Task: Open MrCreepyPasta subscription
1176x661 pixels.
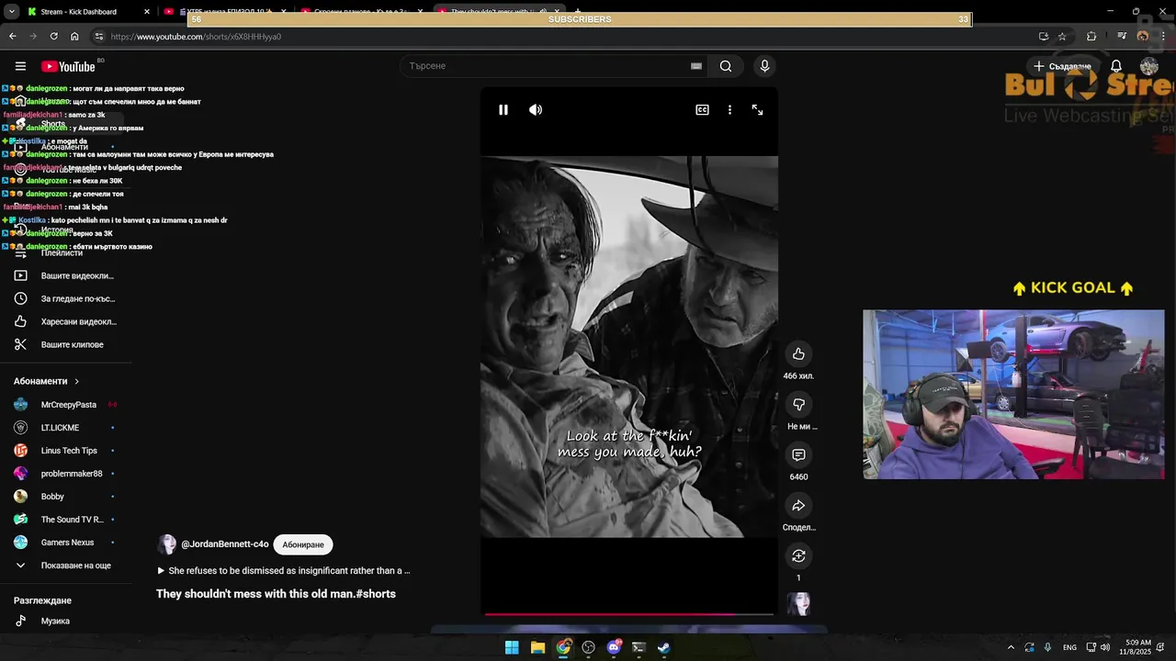Action: tap(66, 405)
